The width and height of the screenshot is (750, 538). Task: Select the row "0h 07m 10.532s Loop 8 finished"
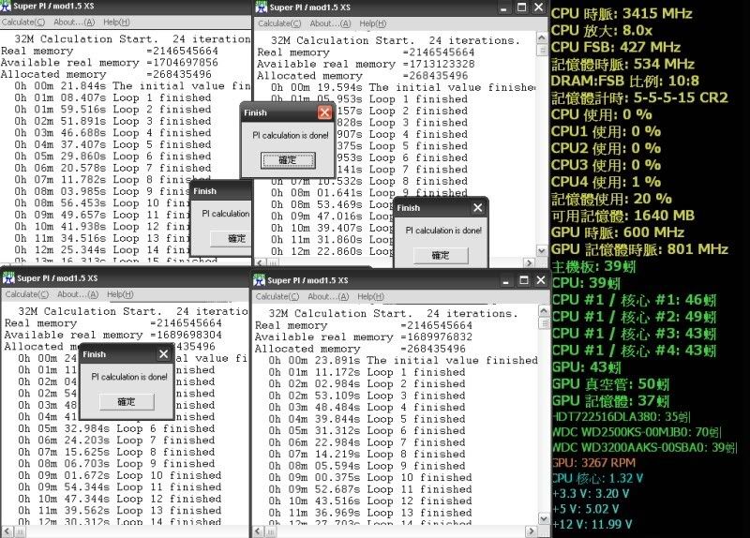(x=369, y=181)
